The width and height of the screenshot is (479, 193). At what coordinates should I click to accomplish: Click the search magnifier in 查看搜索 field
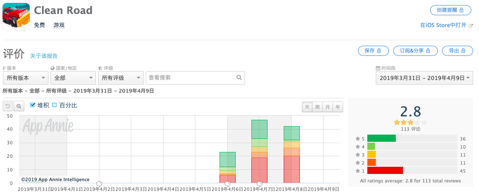click(239, 77)
